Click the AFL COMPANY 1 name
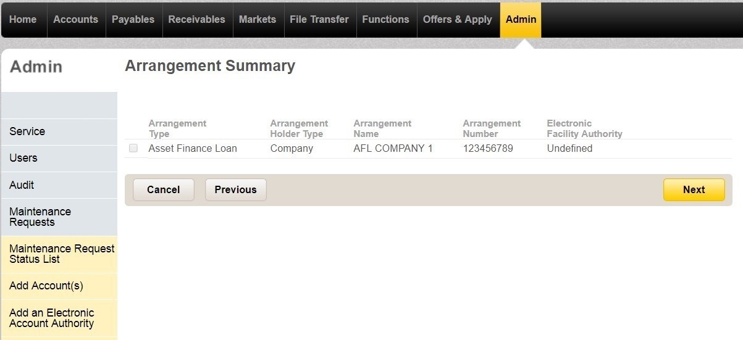This screenshot has width=743, height=340. point(393,149)
